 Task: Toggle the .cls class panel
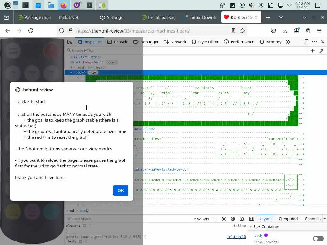(206, 219)
